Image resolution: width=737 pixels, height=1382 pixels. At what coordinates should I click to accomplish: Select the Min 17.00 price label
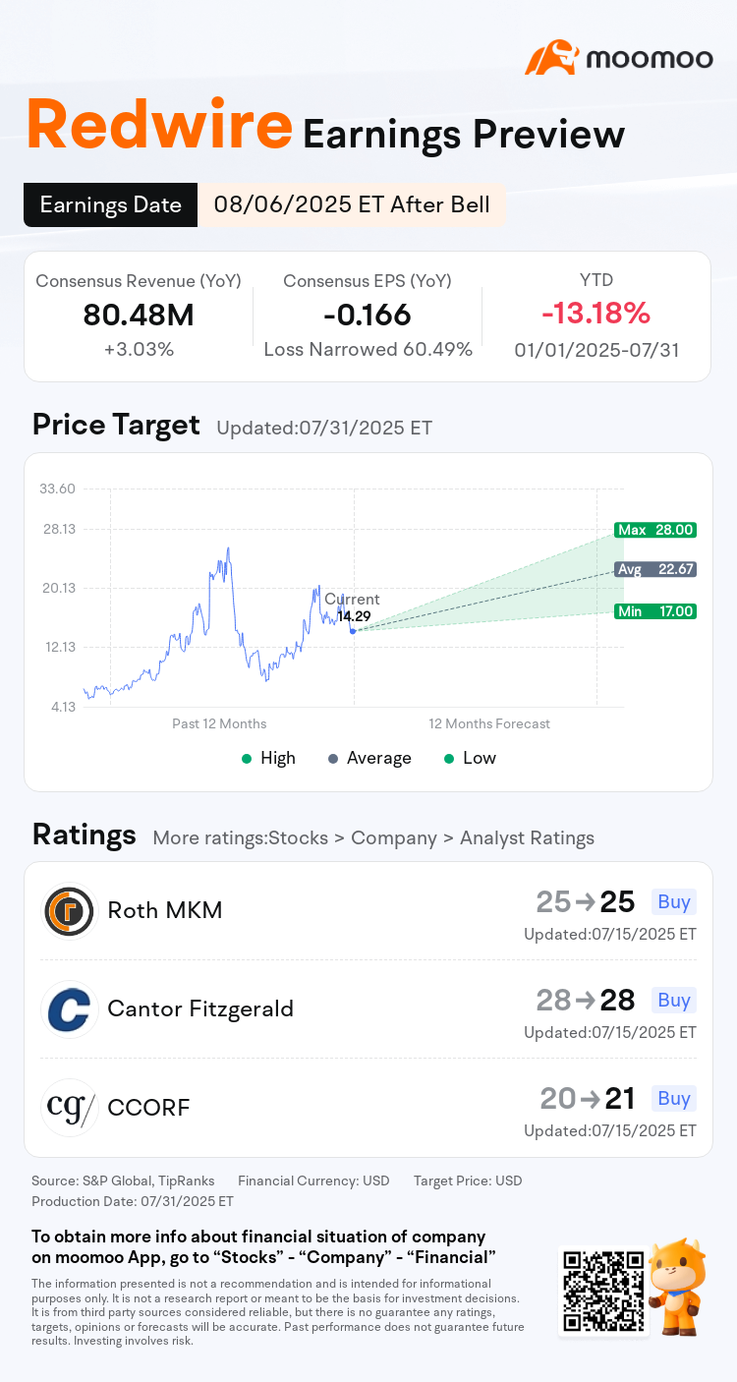coord(655,611)
